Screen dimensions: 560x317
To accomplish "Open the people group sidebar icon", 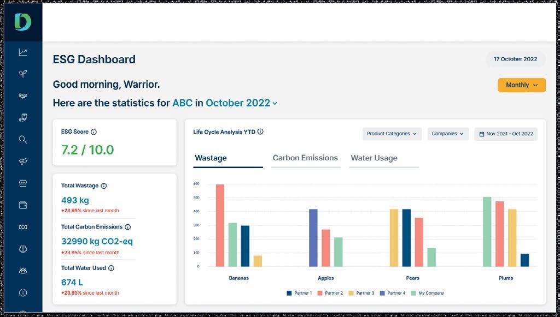I will pyautogui.click(x=22, y=271).
